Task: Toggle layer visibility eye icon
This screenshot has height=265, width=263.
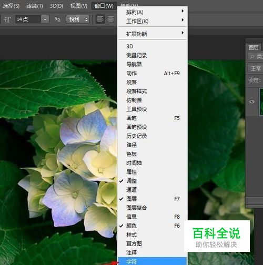Action: [x=252, y=101]
